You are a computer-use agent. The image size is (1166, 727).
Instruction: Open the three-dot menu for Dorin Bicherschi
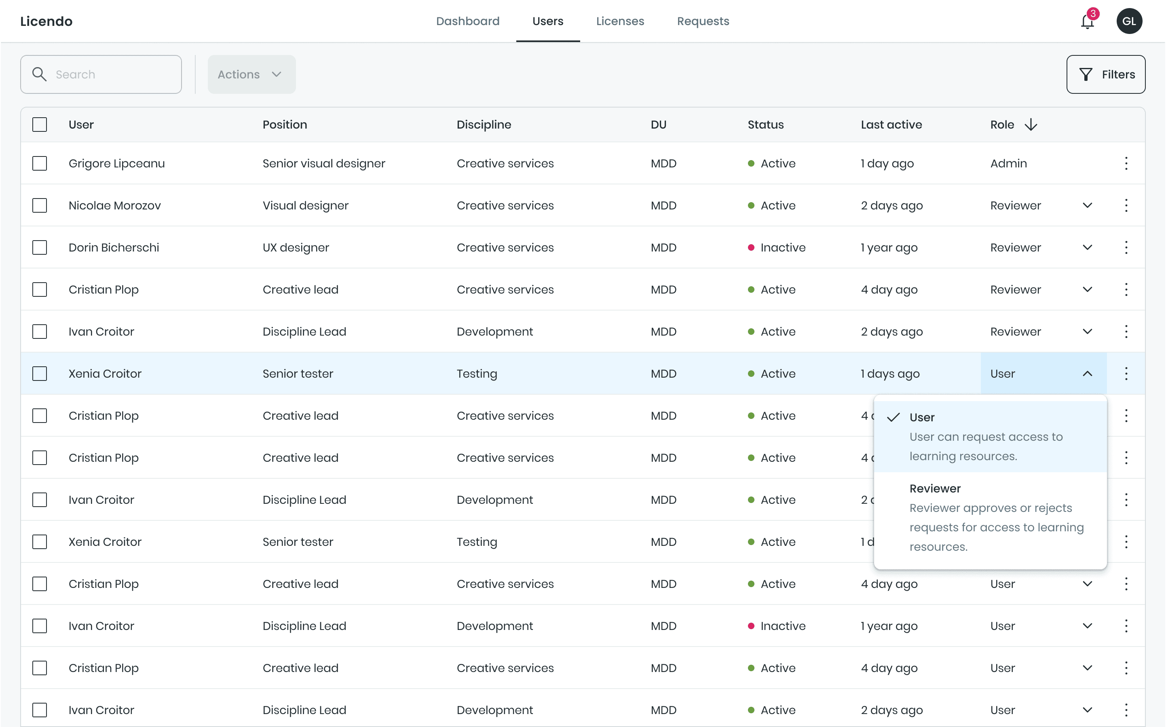pyautogui.click(x=1126, y=247)
